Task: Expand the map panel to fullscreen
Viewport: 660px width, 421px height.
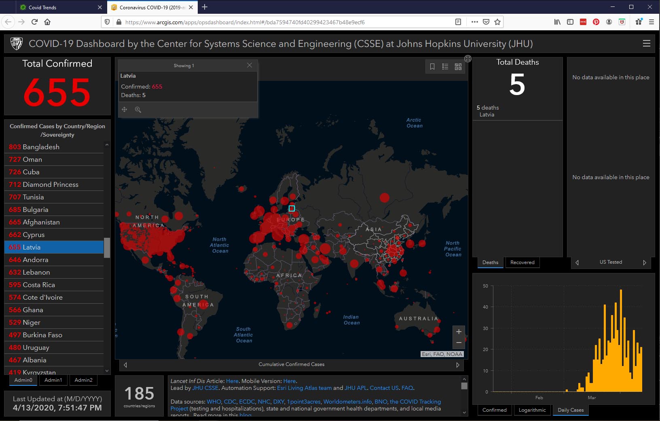Action: point(468,59)
